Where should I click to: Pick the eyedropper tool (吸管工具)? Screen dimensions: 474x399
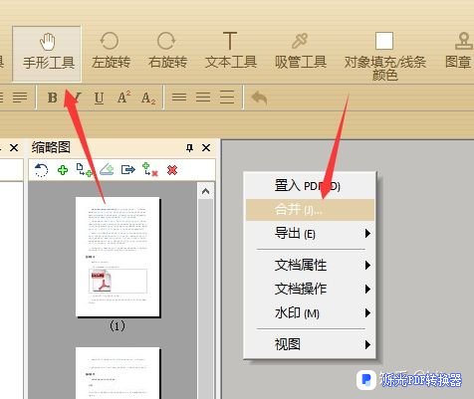pyautogui.click(x=300, y=51)
